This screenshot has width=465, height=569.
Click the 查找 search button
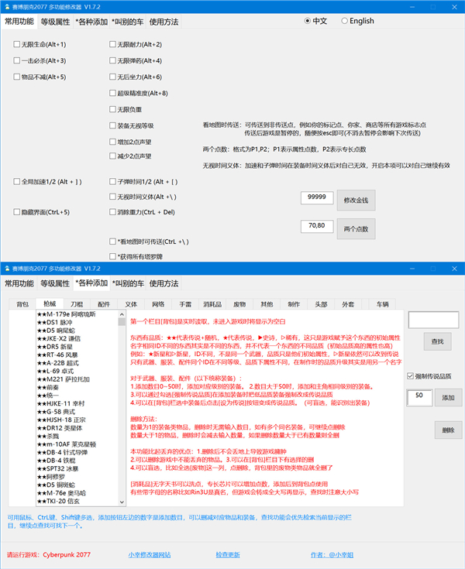437,341
